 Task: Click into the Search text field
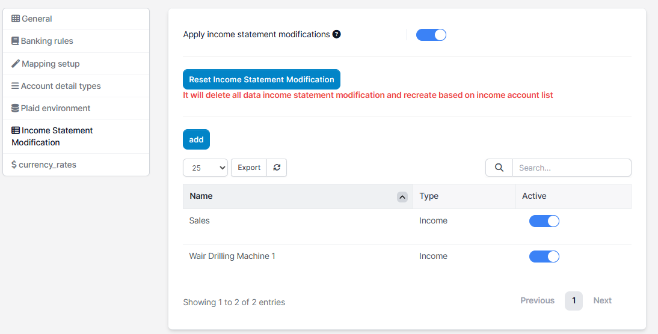tap(571, 168)
